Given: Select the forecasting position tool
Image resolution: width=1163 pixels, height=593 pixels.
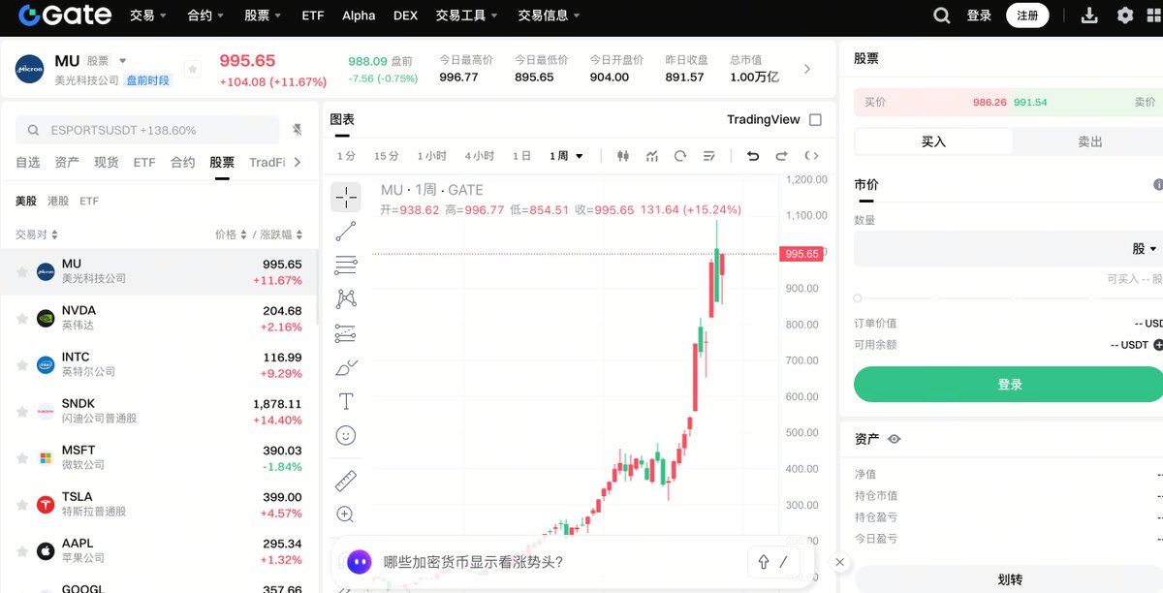Looking at the screenshot, I should coord(346,333).
